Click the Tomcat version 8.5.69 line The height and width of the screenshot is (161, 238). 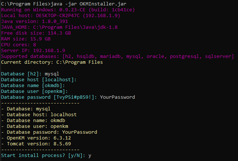(39, 144)
